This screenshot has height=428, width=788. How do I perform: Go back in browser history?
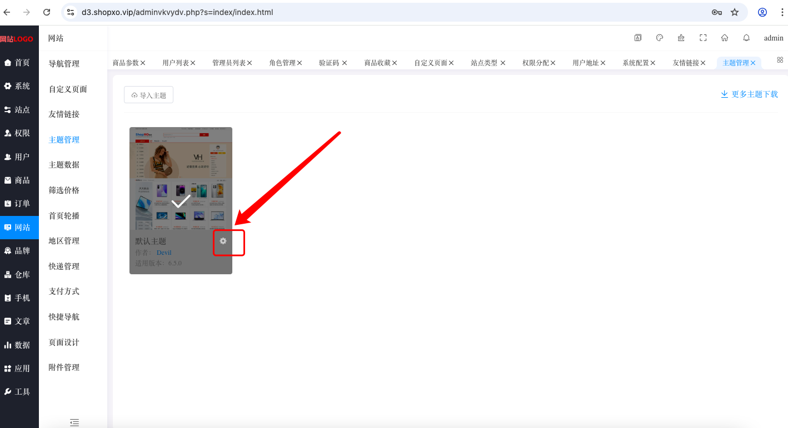point(7,12)
